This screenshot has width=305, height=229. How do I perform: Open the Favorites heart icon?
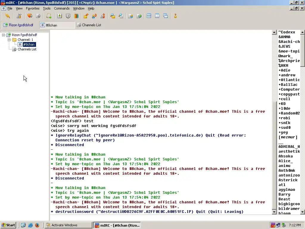pyautogui.click(x=30, y=16)
